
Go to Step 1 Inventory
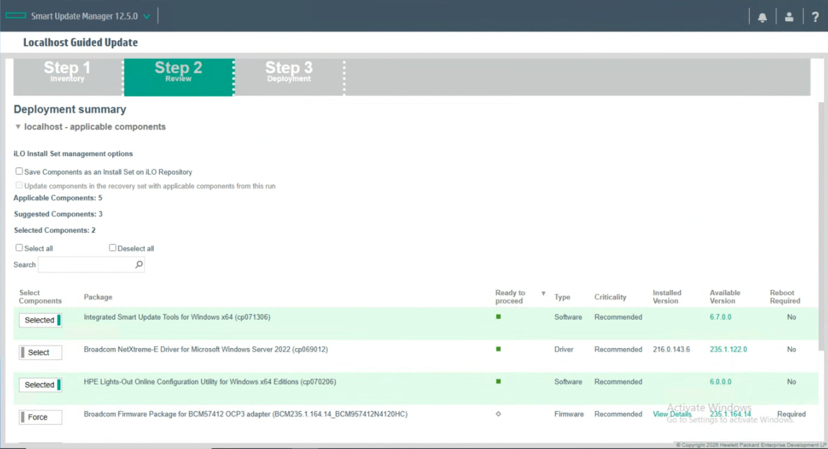tap(67, 77)
